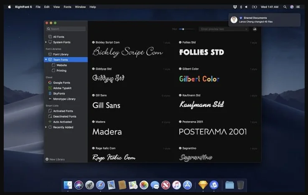Open the RightFont 5 menu
Image resolution: width=308 pixels, height=195 pixels.
[23, 7]
